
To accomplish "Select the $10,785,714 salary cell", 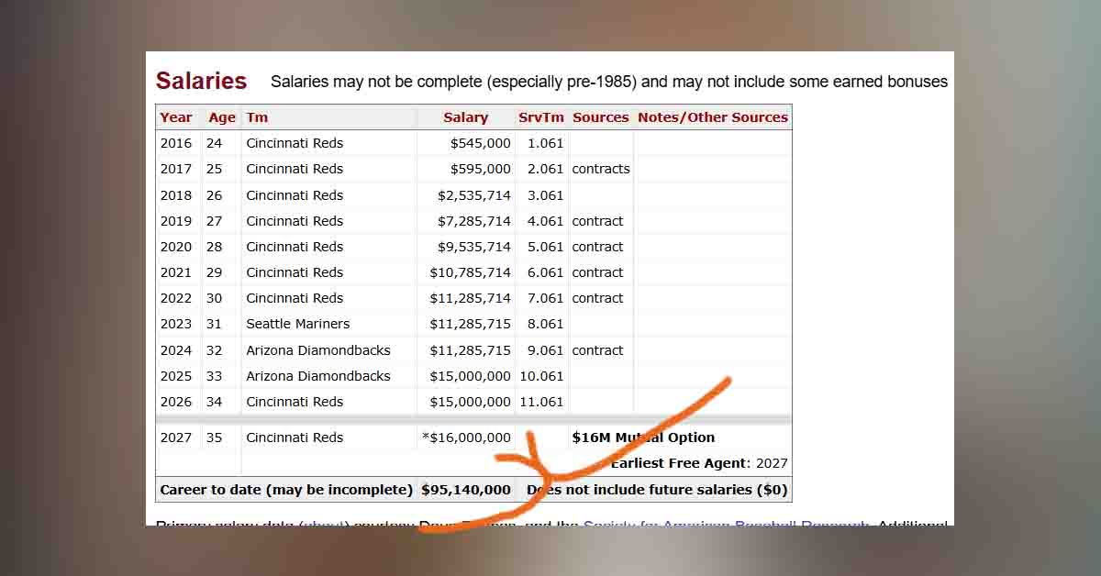I will [470, 272].
